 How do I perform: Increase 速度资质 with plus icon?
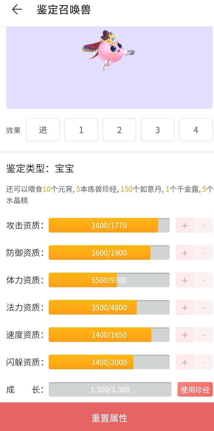185,335
